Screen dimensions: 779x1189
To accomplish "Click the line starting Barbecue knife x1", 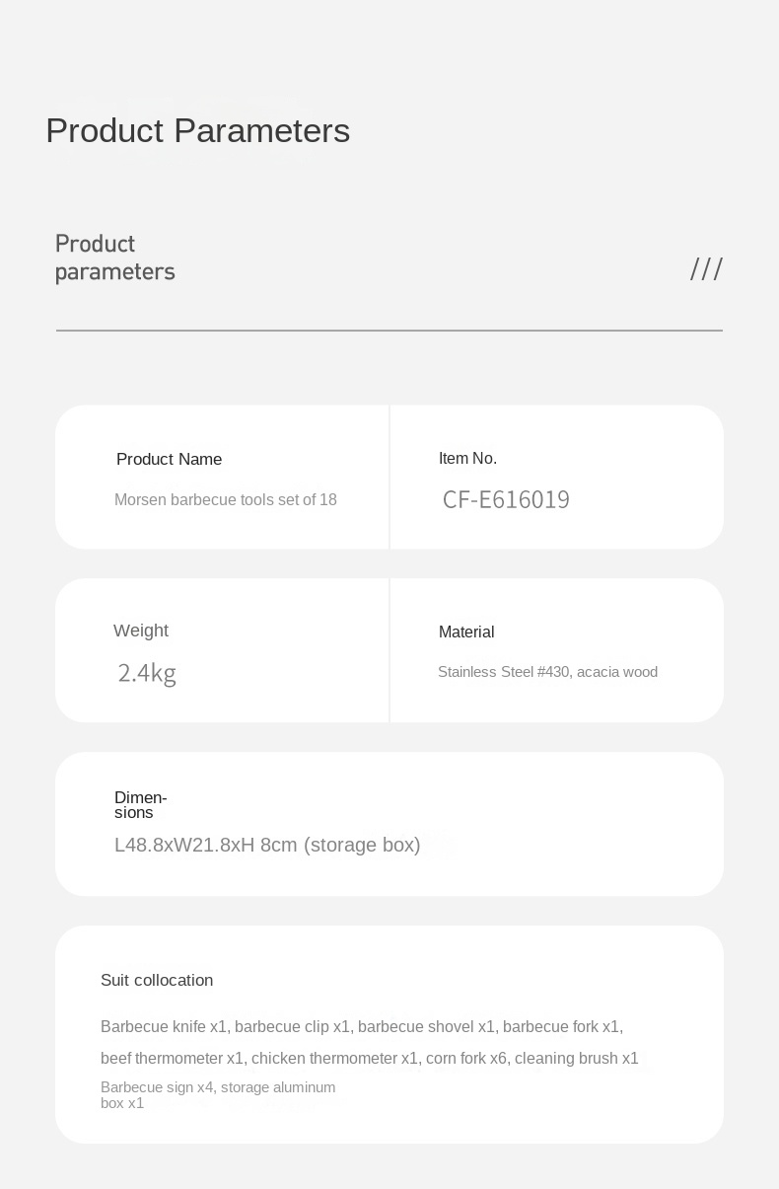I will click(362, 1027).
